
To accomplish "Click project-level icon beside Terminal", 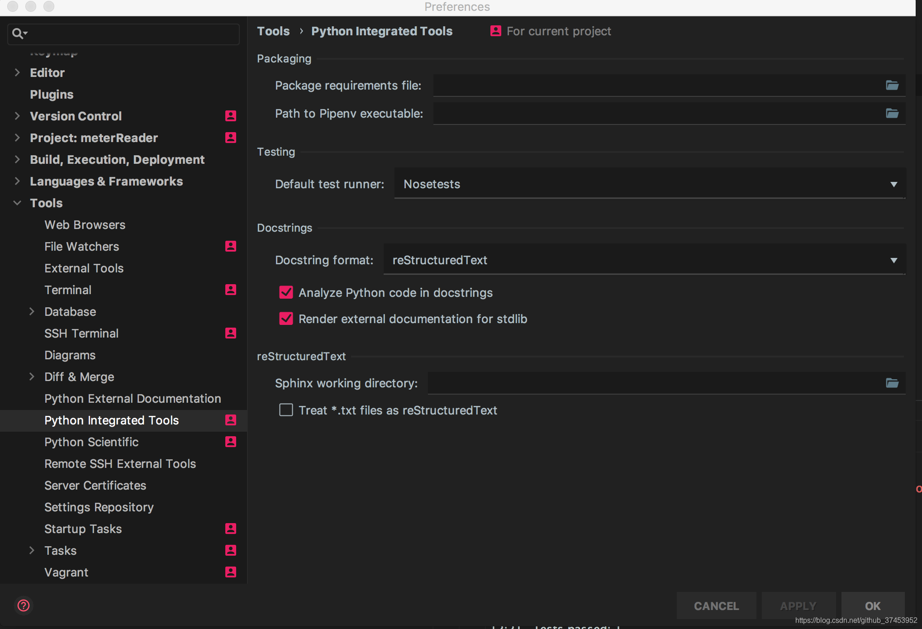I will click(x=231, y=290).
